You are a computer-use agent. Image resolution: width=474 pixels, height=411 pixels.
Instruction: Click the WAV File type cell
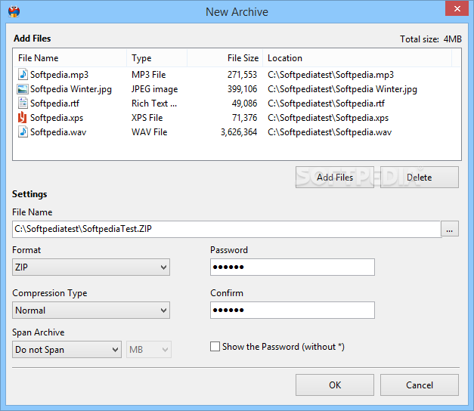click(150, 132)
